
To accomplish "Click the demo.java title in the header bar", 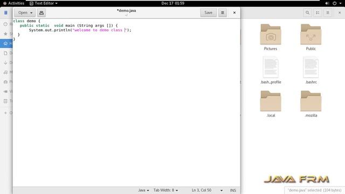I will coord(126,11).
